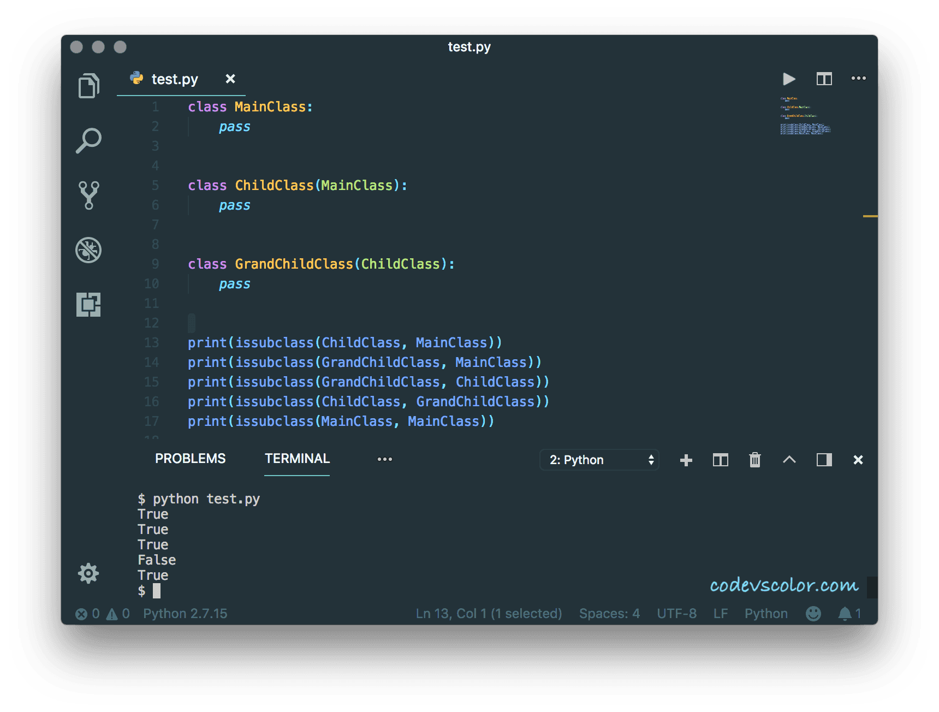Open the Manage settings gear
The image size is (939, 712).
point(88,573)
